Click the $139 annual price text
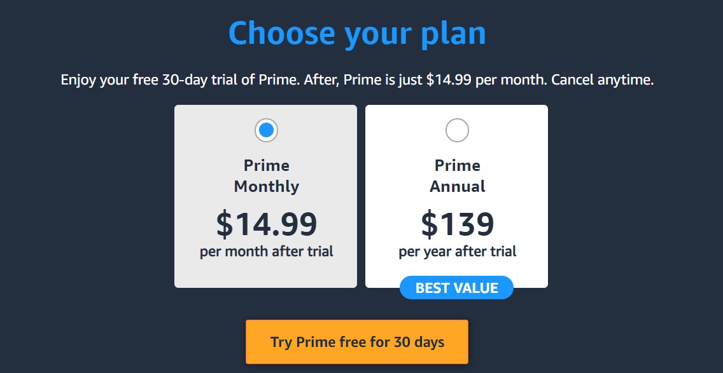This screenshot has width=723, height=373. (x=456, y=223)
